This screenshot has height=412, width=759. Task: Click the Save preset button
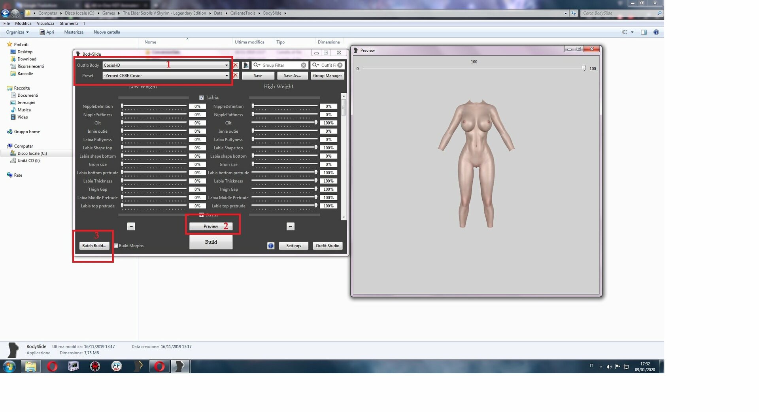tap(258, 75)
